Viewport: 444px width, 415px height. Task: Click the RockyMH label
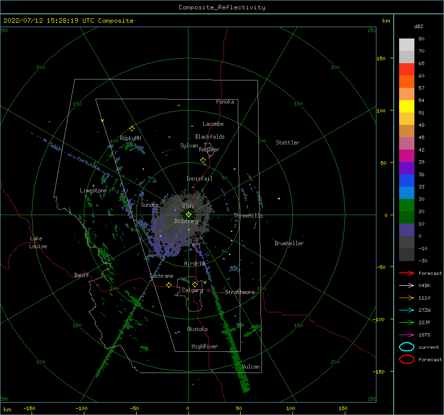pyautogui.click(x=130, y=138)
